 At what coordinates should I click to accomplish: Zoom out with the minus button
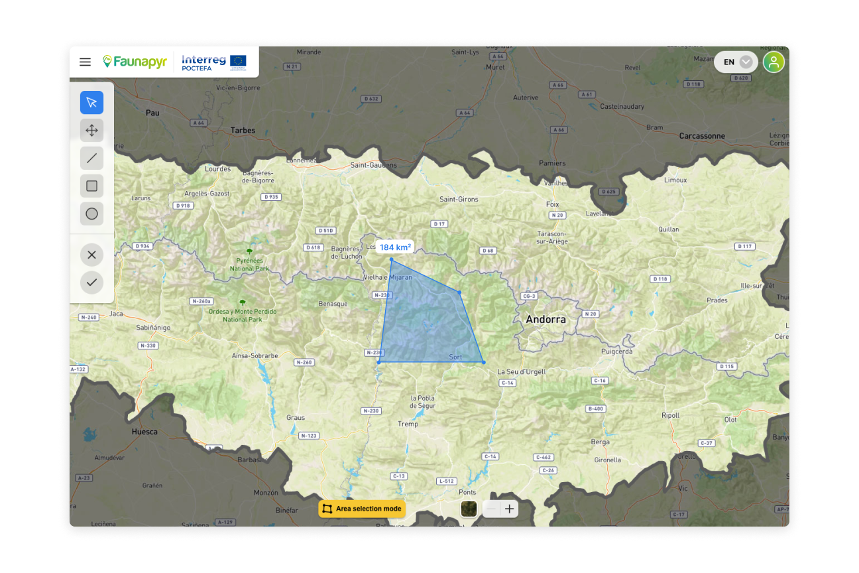(491, 509)
